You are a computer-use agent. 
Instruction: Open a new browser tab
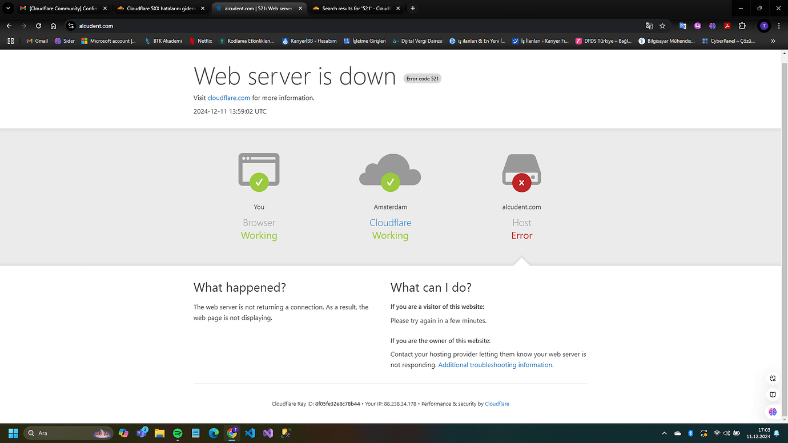[x=413, y=9]
